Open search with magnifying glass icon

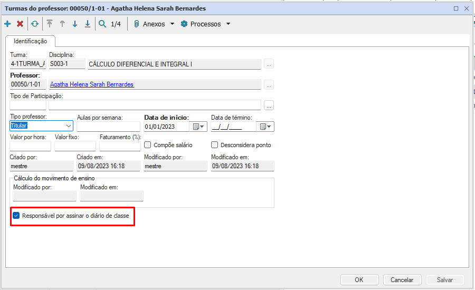pyautogui.click(x=102, y=24)
